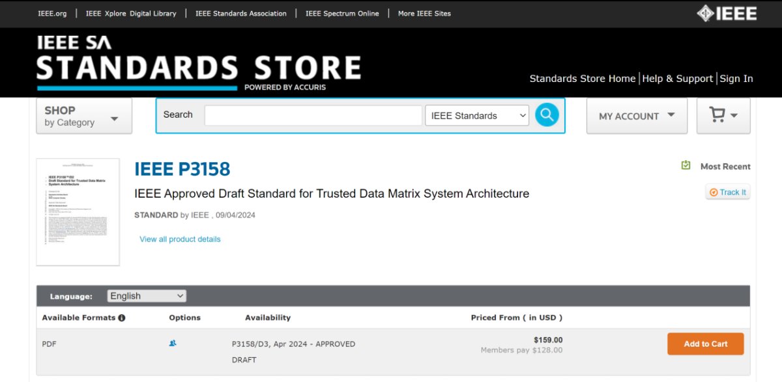Click the Available Formats info icon
Screen dimensions: 782x382
coord(122,318)
